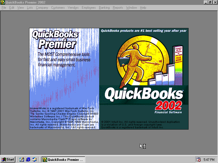
Task: Open the Window menu
Action: point(132,8)
